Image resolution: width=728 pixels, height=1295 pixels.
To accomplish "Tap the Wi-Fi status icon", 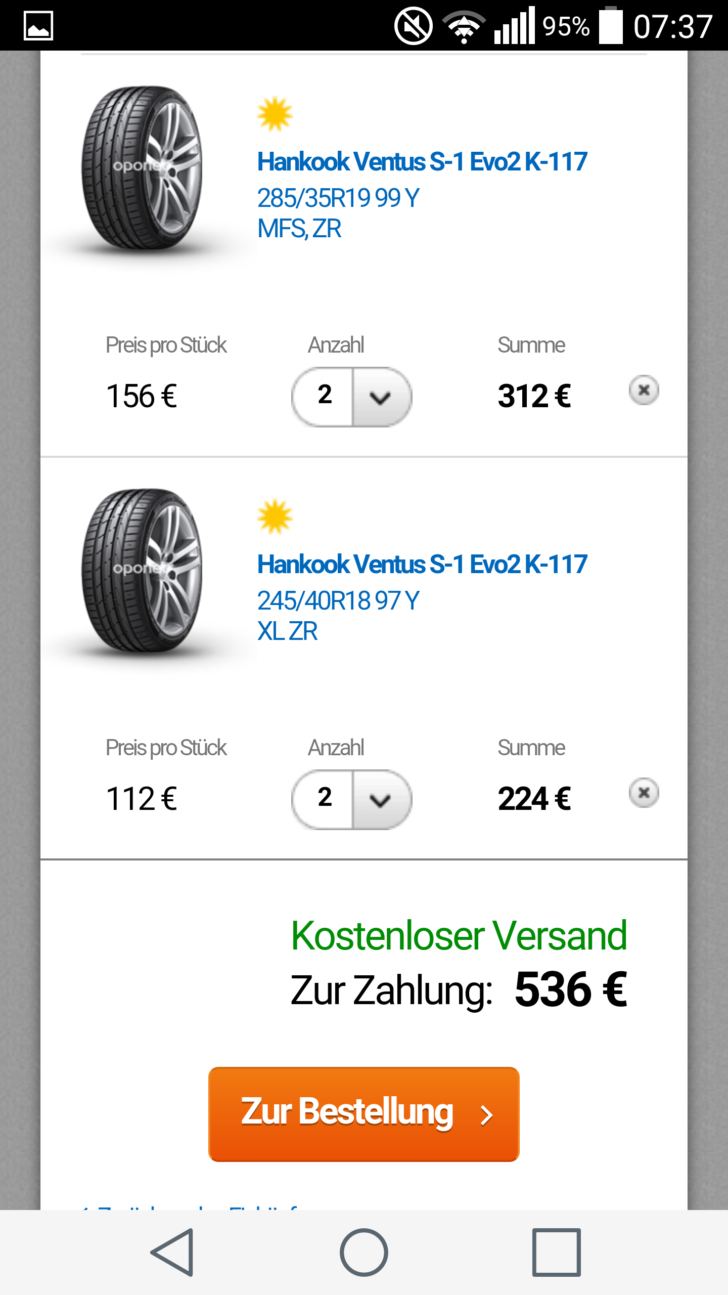I will click(x=464, y=26).
